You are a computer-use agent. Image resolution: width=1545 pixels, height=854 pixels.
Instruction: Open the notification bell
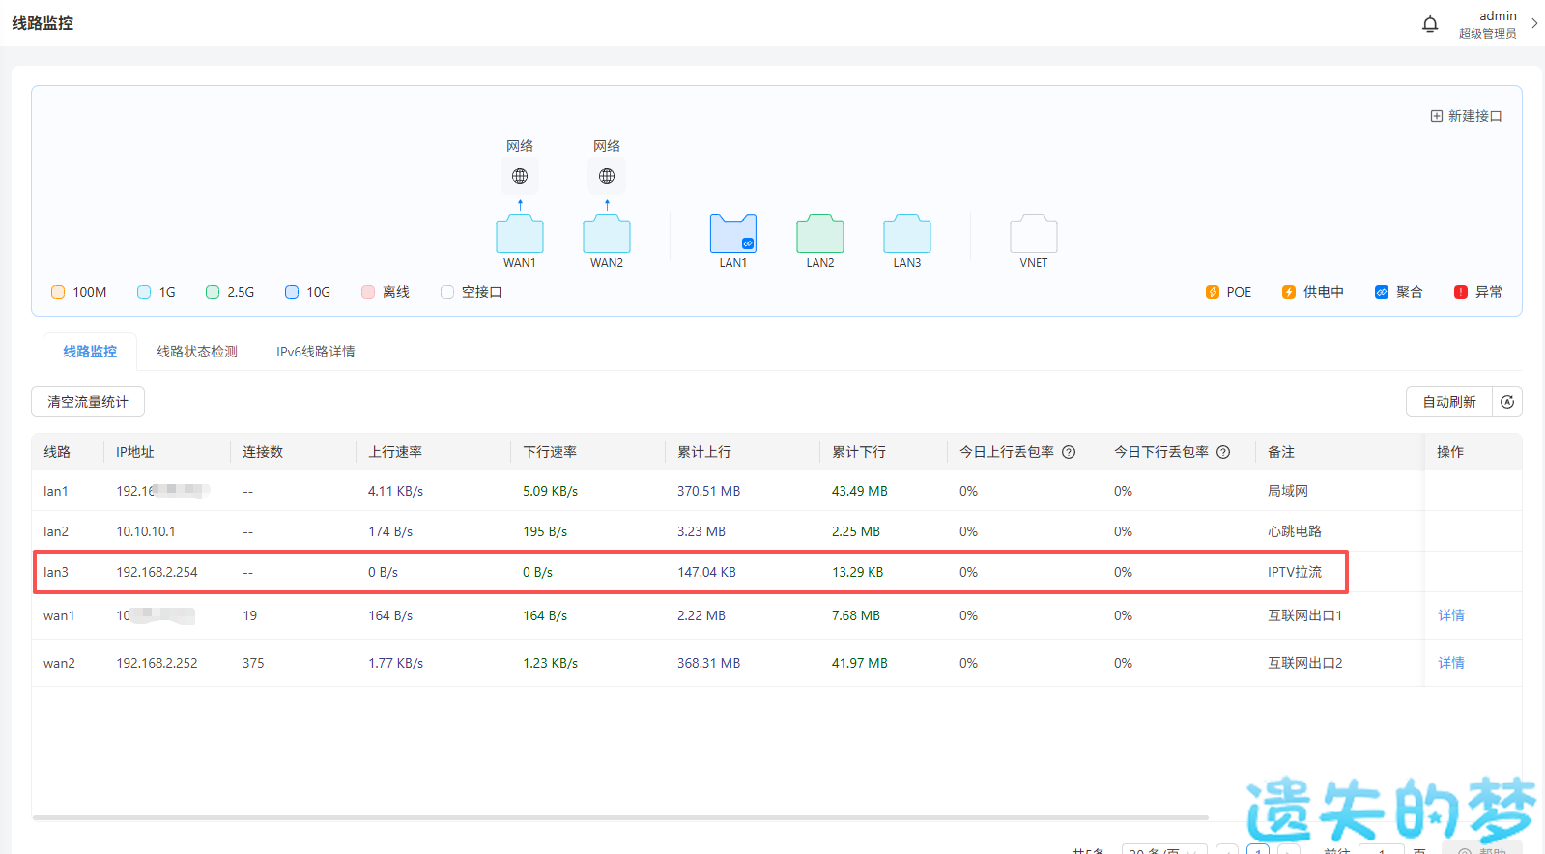tap(1430, 24)
